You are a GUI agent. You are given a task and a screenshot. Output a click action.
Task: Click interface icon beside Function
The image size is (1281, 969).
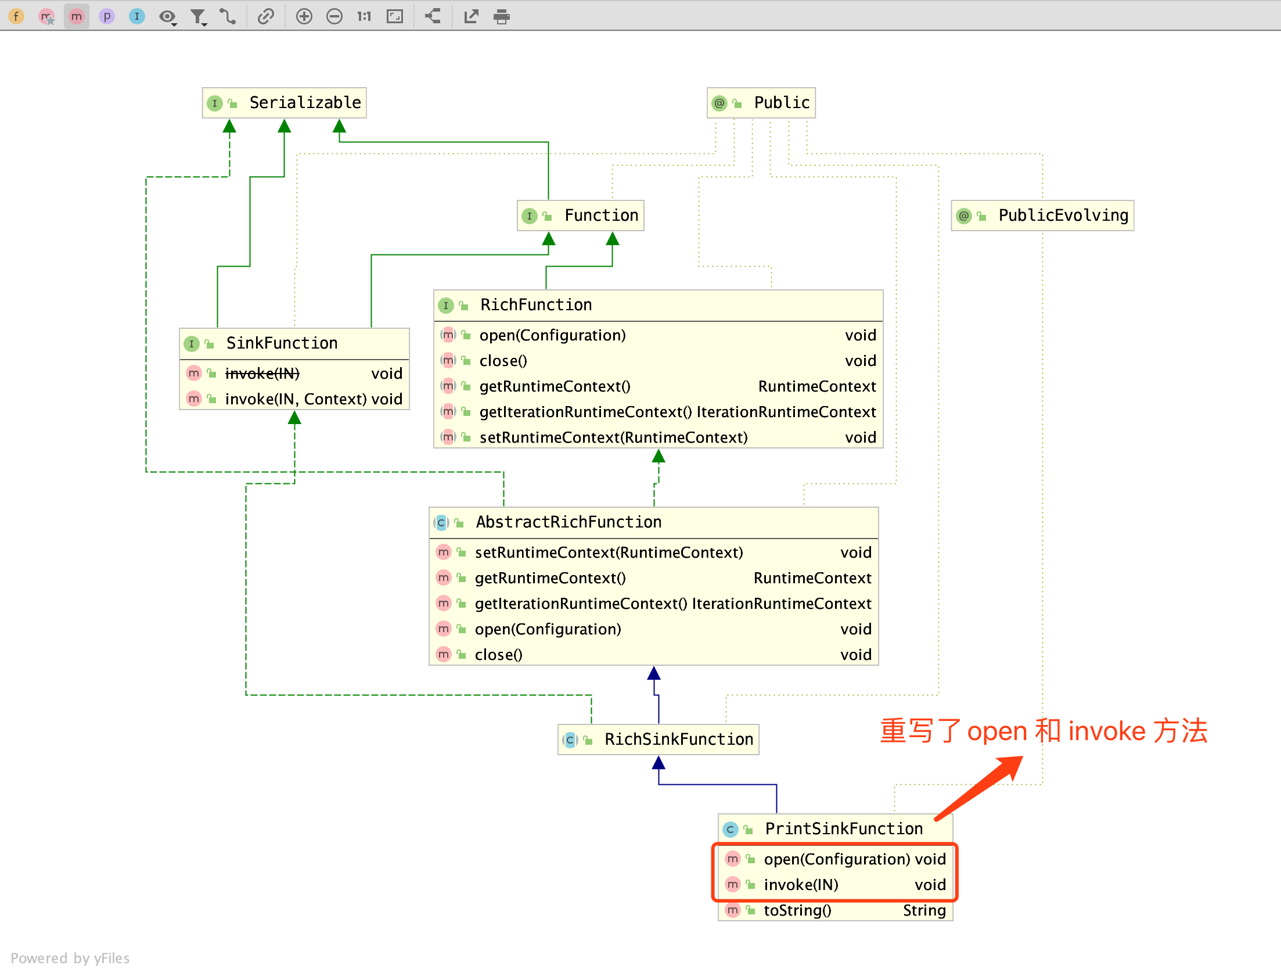click(x=530, y=216)
